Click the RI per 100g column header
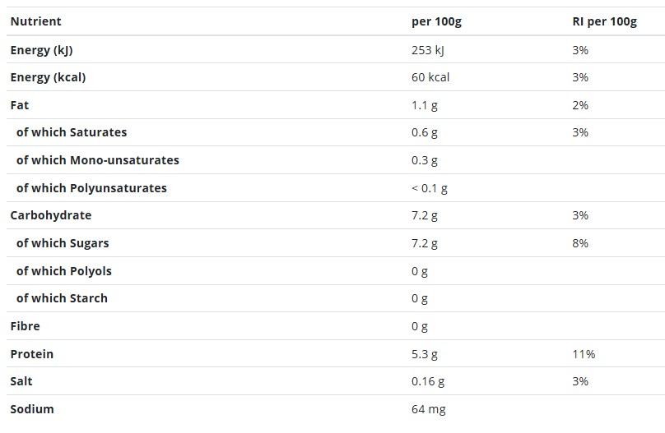Image resolution: width=665 pixels, height=433 pixels. click(604, 21)
